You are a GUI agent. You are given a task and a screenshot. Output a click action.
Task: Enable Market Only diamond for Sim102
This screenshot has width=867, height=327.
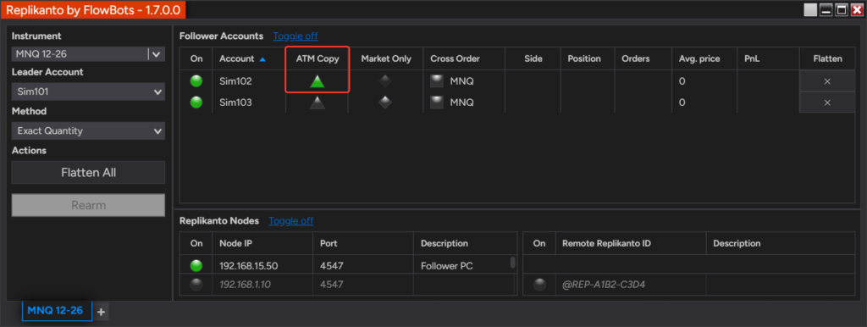(385, 81)
